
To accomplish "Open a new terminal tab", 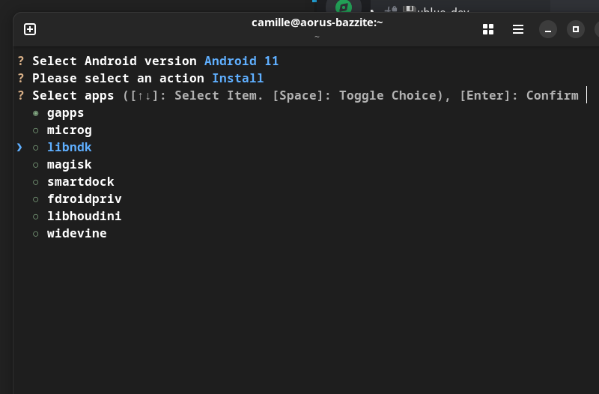I will coord(30,29).
